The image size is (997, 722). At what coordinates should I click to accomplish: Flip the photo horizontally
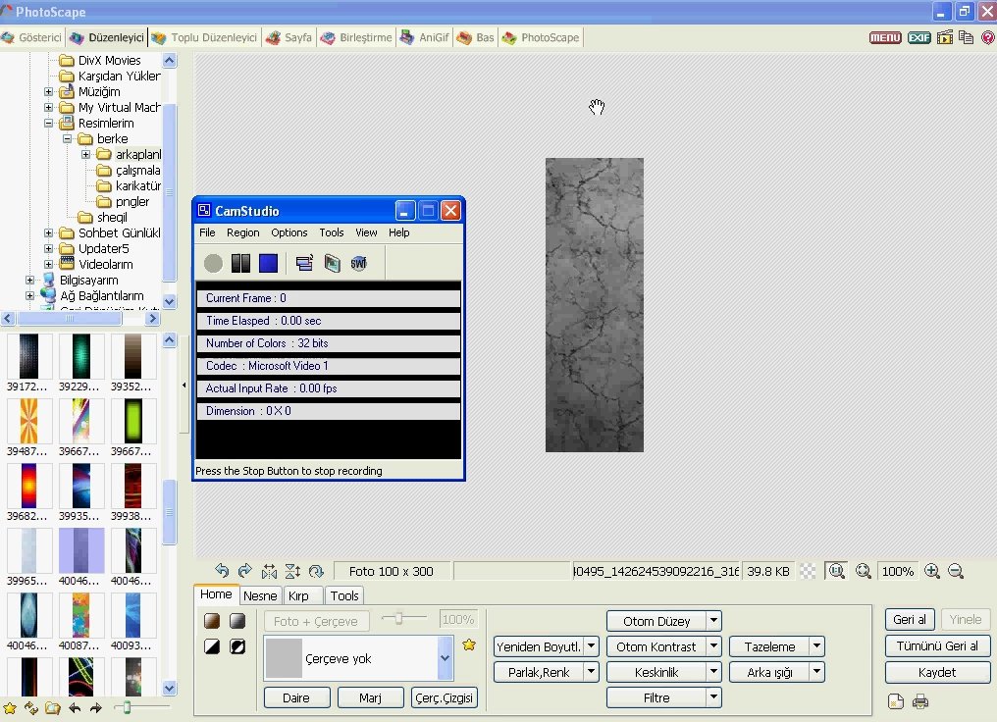269,571
